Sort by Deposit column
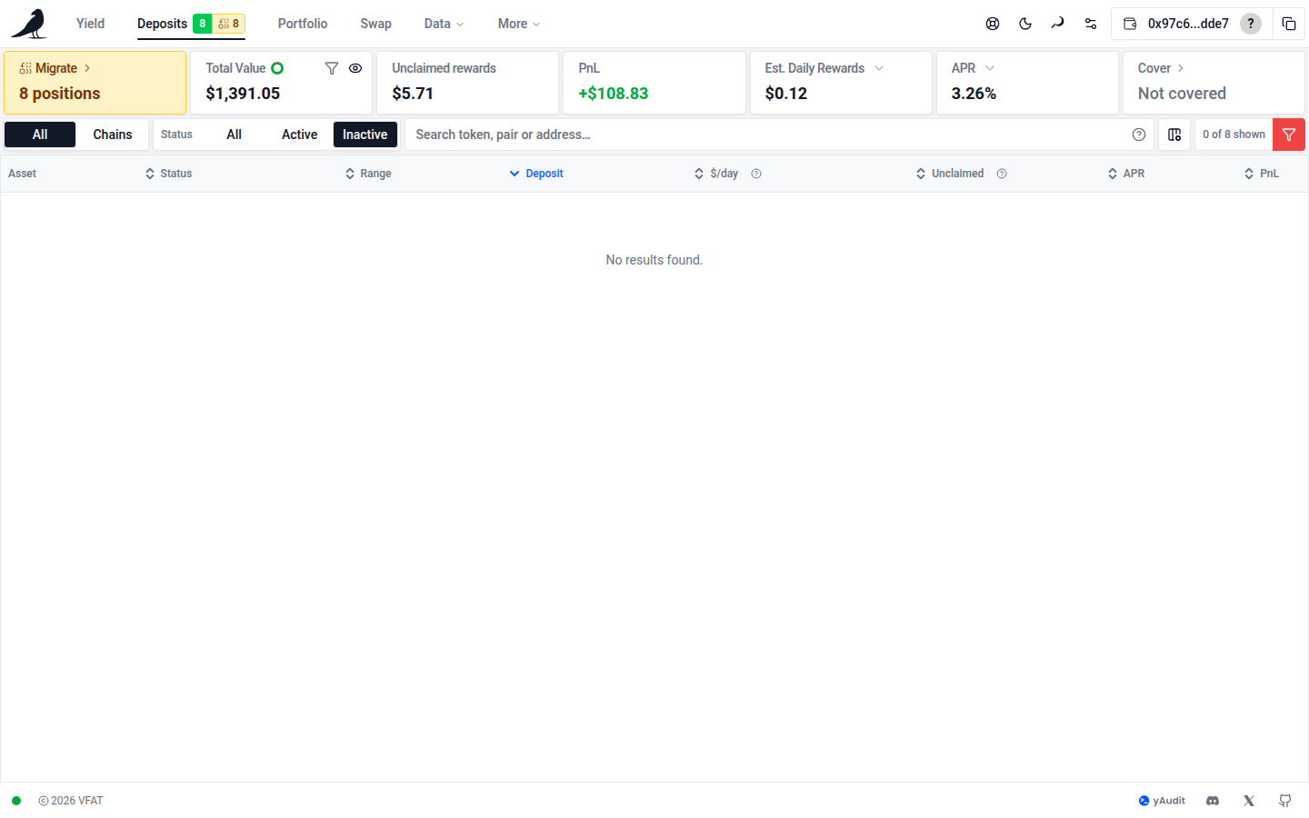The width and height of the screenshot is (1309, 818). [536, 174]
